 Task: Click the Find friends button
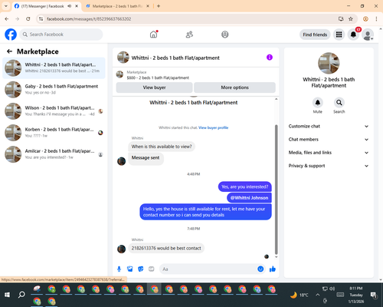pos(315,35)
